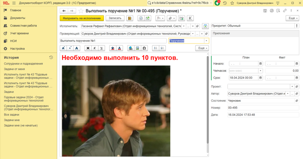Toggle bold Ж formatting
The height and width of the screenshot is (159, 303).
coord(88,48)
